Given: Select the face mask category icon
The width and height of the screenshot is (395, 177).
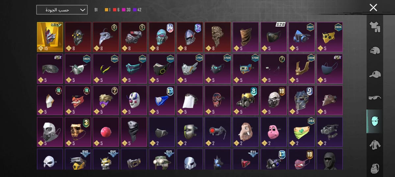Looking at the screenshot, I should click(375, 121).
